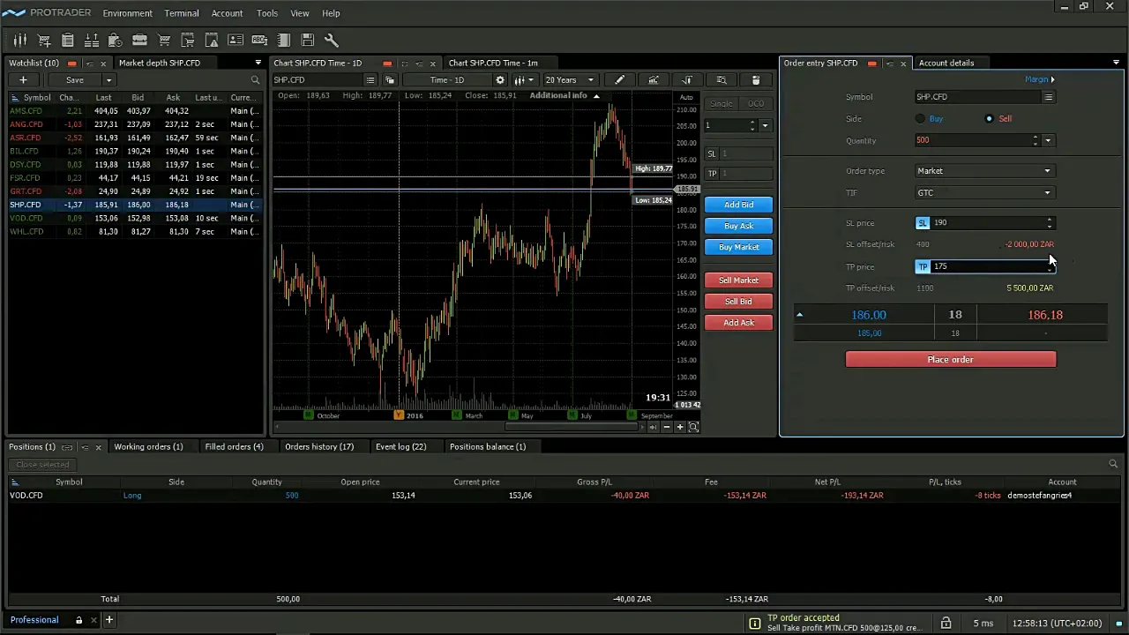
Task: Switch to Orders history (17) tab
Action: 319,446
